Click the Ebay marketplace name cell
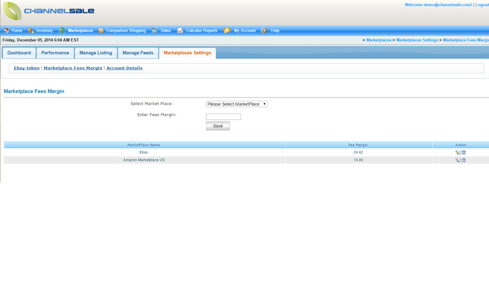489x300 pixels. click(144, 152)
